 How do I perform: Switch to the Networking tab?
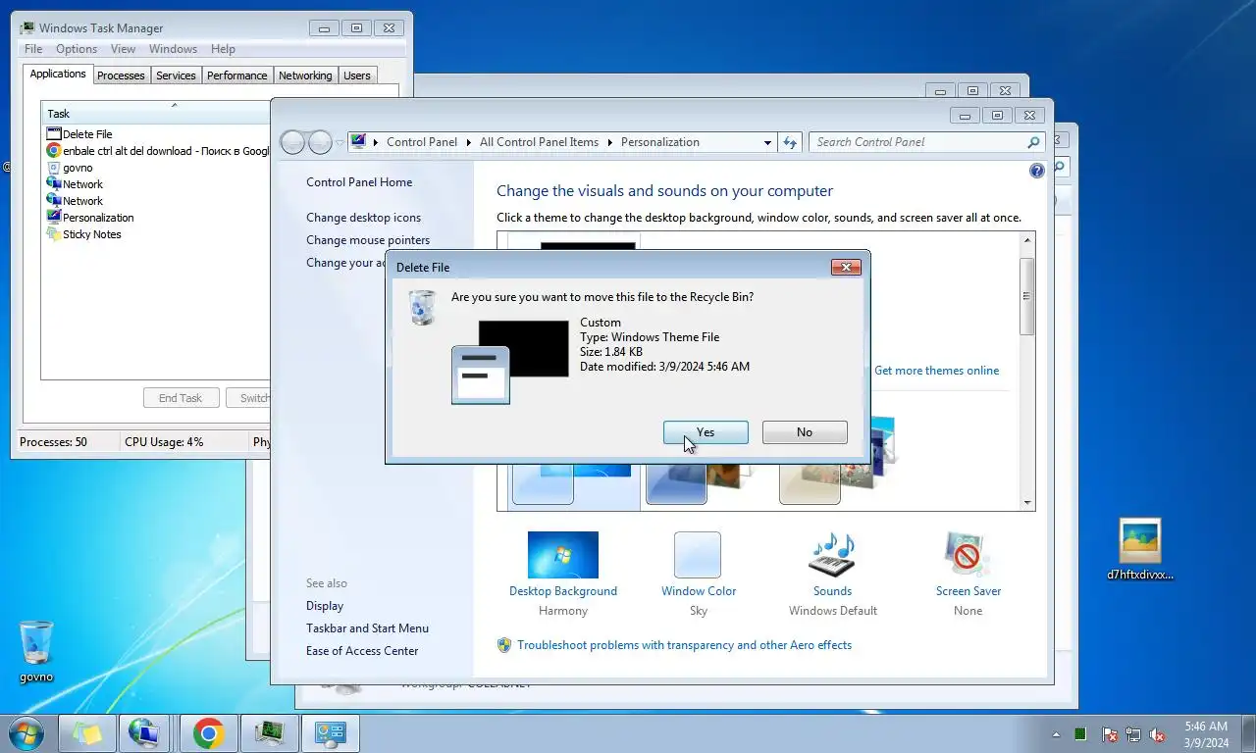coord(305,75)
